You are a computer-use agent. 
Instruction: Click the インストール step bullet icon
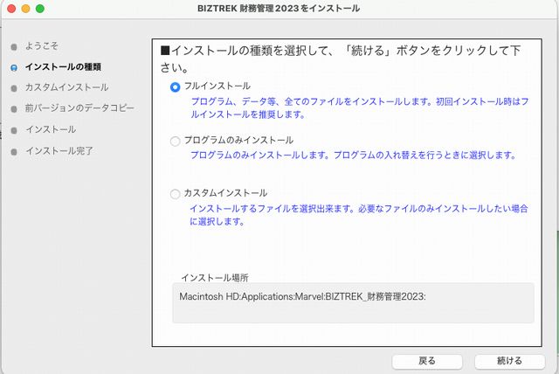[x=14, y=130]
